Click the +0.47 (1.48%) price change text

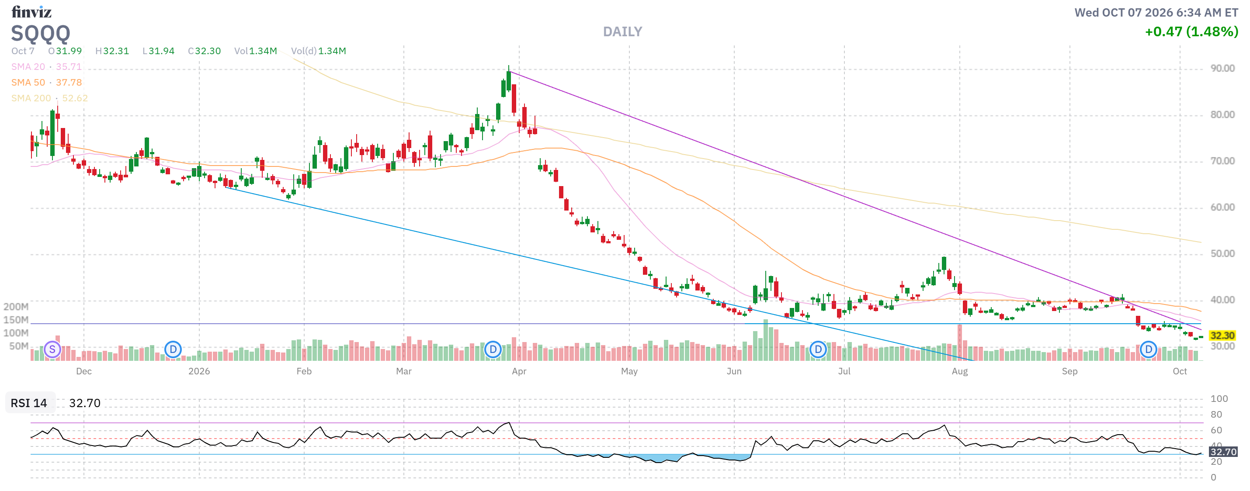point(1191,31)
